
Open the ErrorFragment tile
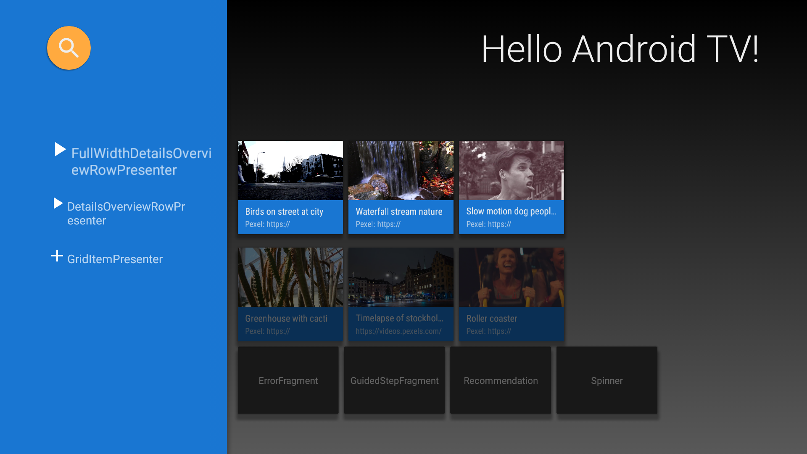click(x=288, y=380)
